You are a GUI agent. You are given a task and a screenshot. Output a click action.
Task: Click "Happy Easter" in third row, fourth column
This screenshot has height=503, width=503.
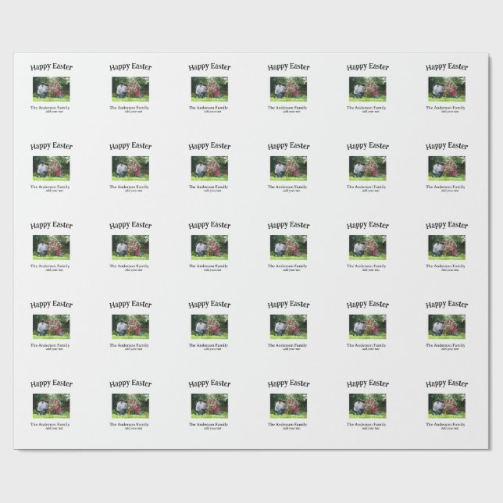coord(288,226)
